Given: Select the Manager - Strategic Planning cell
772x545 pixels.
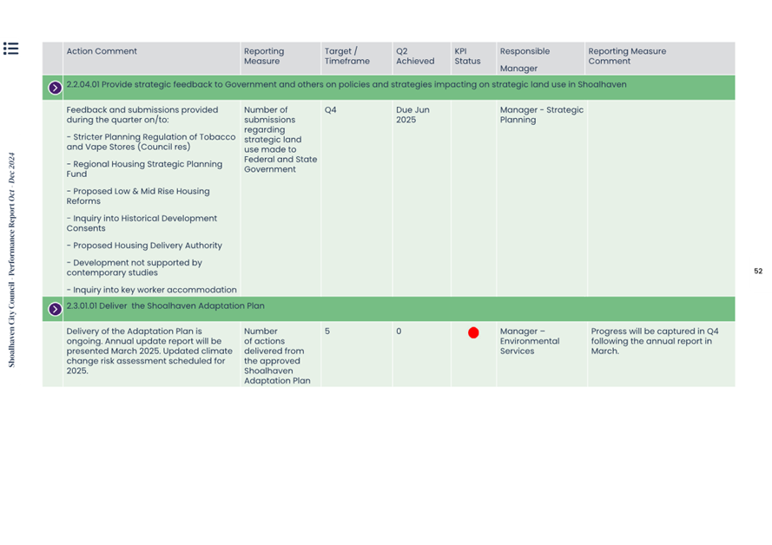Looking at the screenshot, I should coord(541,115).
